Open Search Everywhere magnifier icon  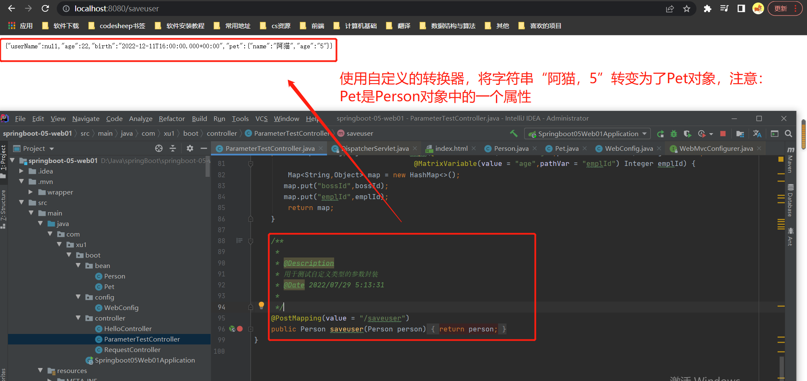point(789,134)
